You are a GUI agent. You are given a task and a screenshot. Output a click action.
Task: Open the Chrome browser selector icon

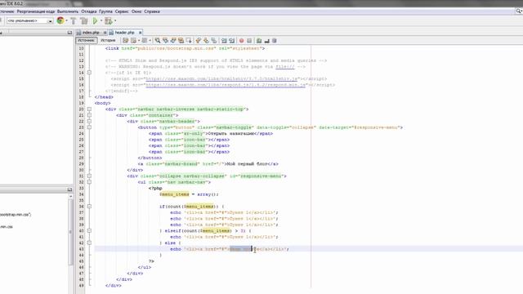pyautogui.click(x=60, y=20)
